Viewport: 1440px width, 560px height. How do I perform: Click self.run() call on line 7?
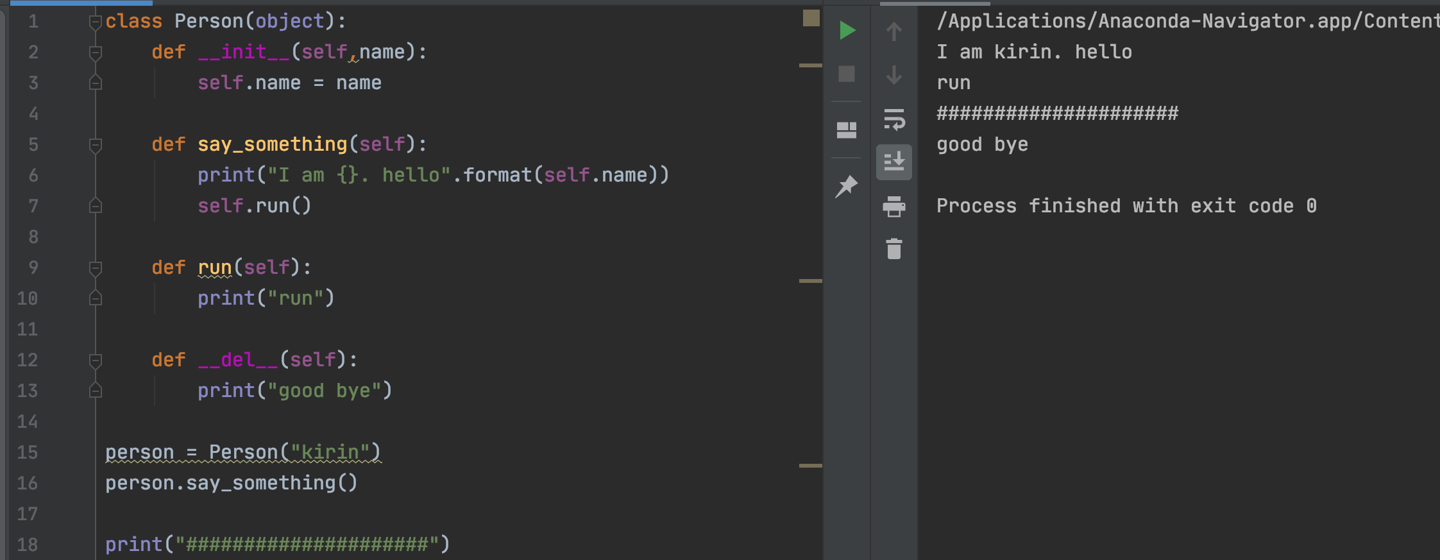pyautogui.click(x=255, y=206)
